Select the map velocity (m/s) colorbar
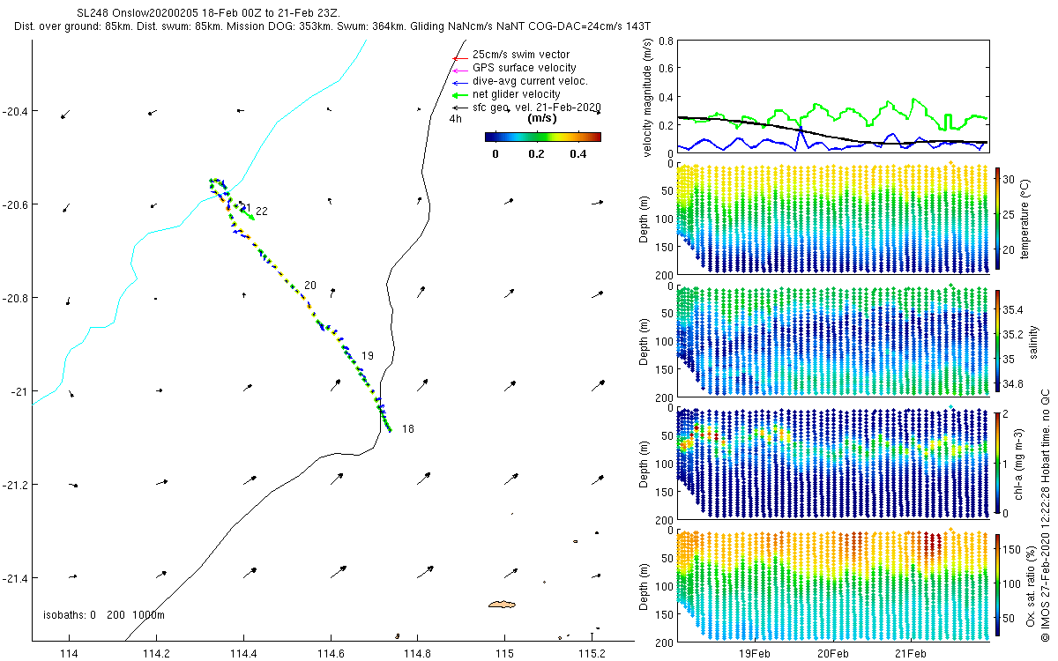 click(x=542, y=137)
